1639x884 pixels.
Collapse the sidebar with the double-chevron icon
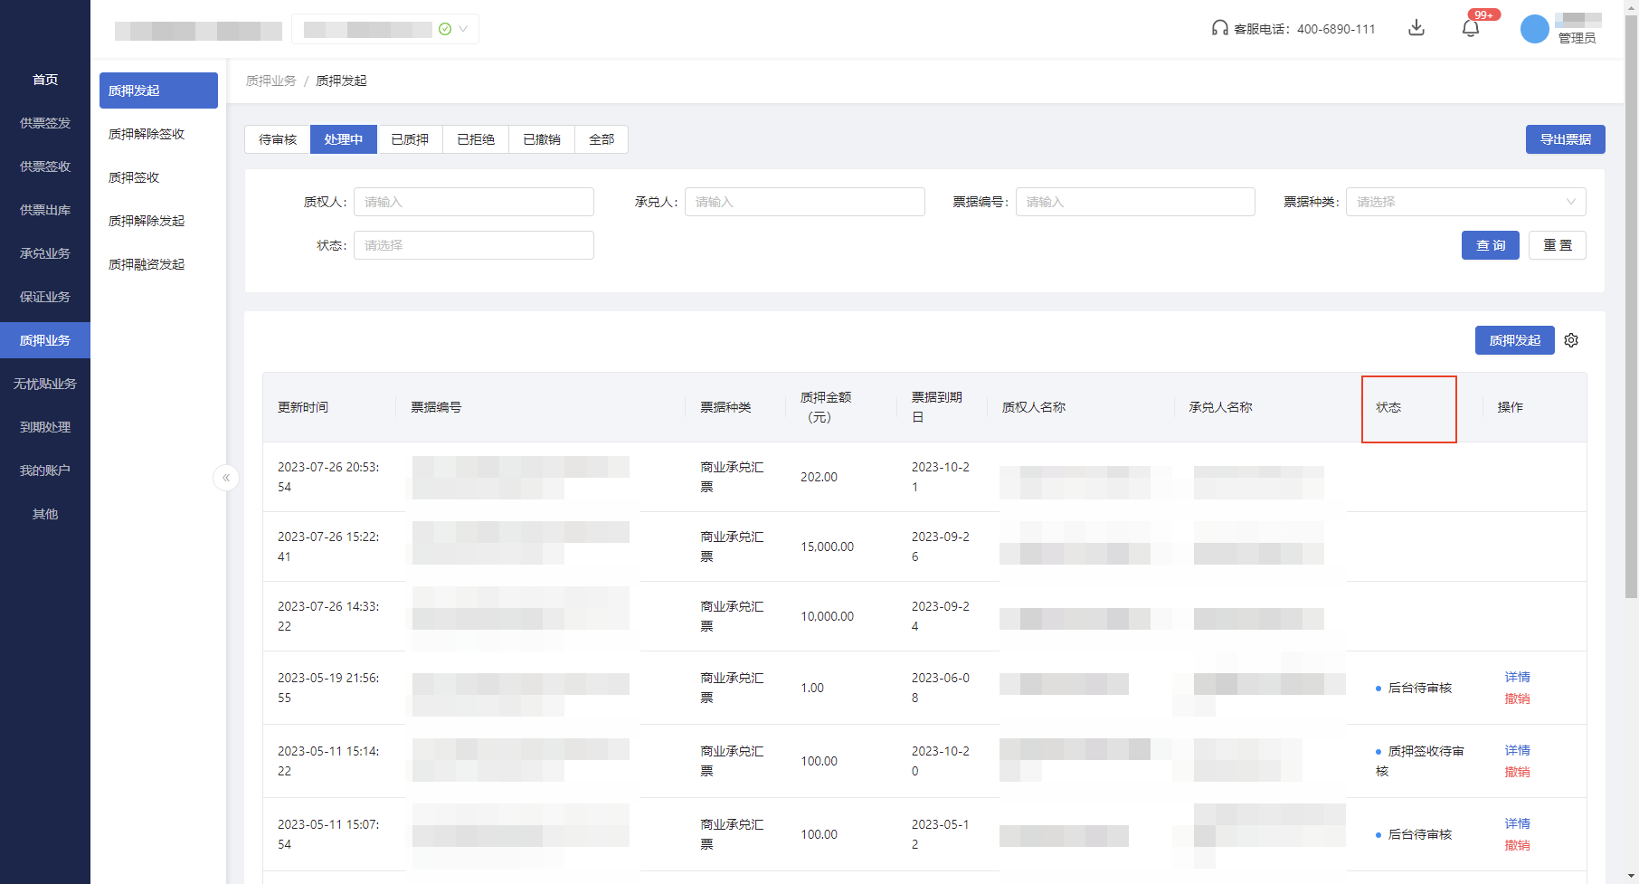coord(226,477)
